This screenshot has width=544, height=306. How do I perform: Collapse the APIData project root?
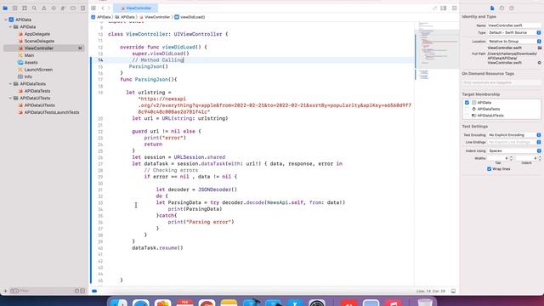pyautogui.click(x=6, y=20)
